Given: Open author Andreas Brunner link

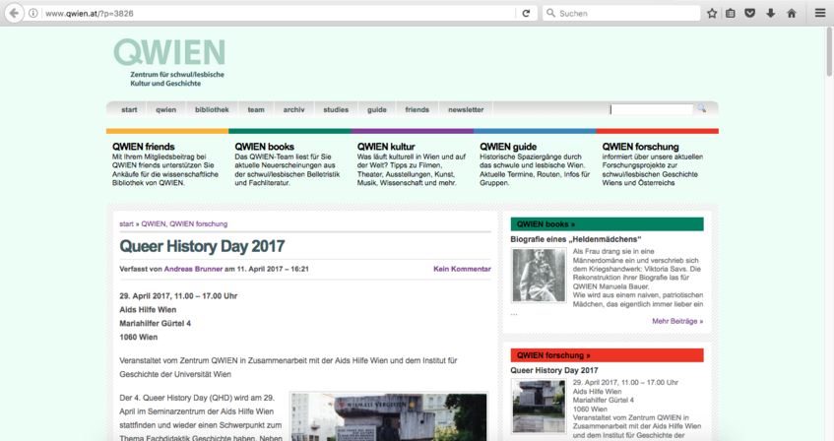Looking at the screenshot, I should [x=193, y=269].
